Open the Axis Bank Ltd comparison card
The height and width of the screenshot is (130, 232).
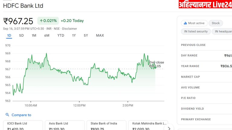[x=65, y=125]
